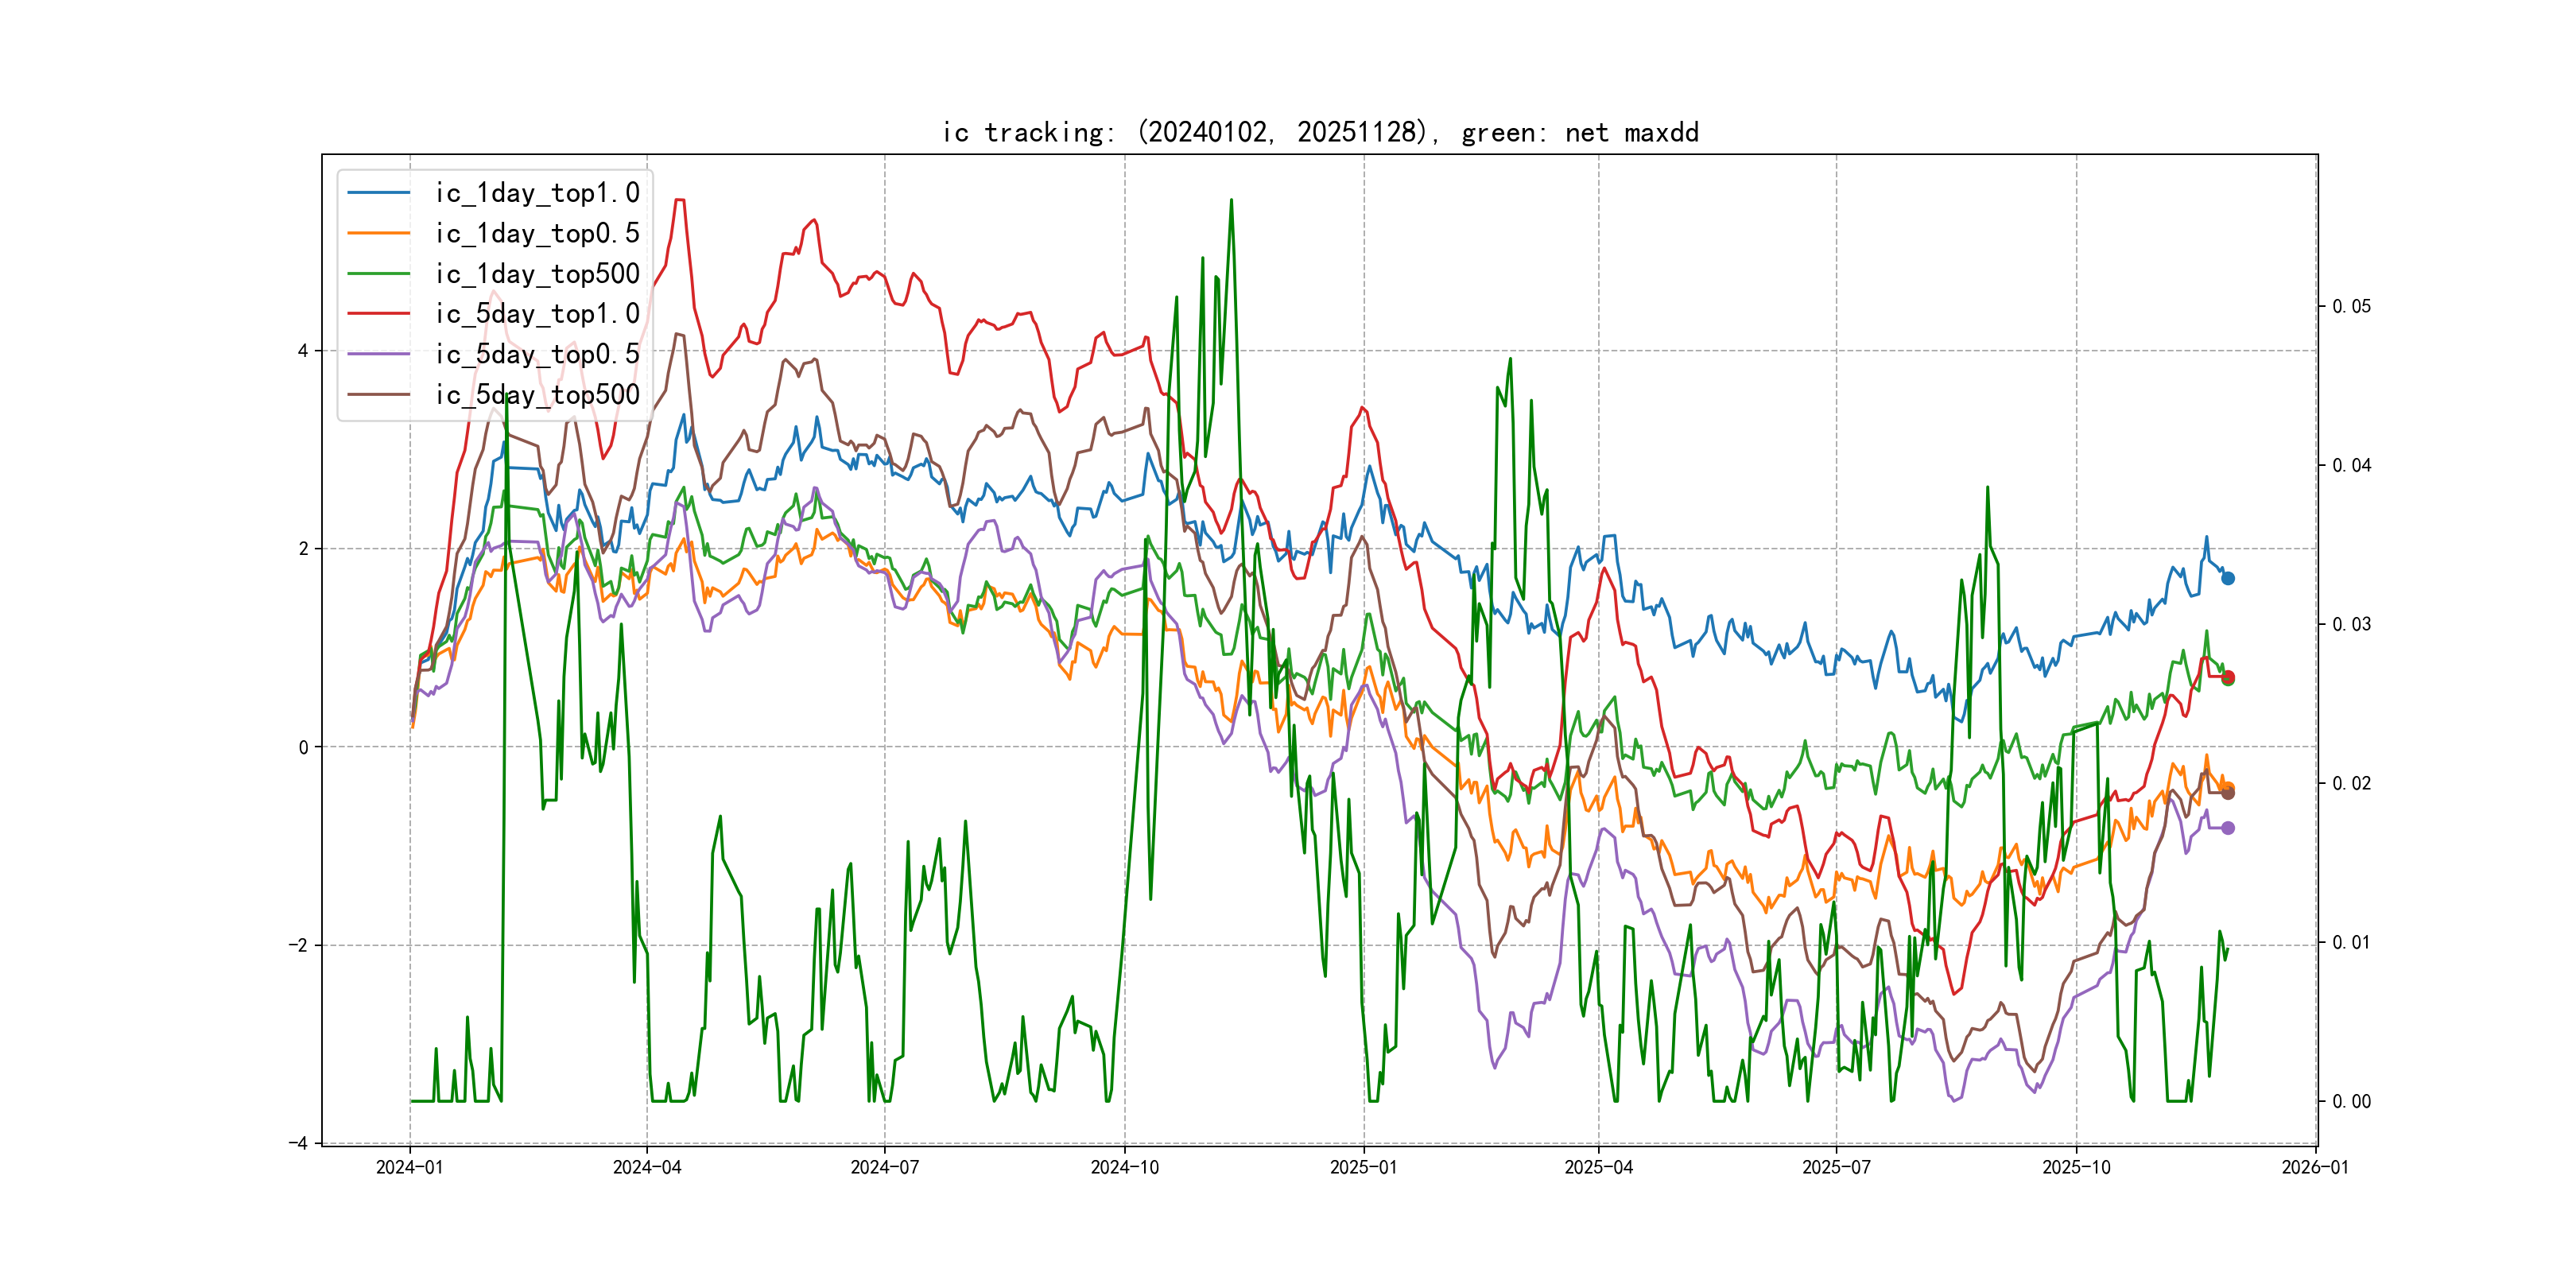Click the 2024-01 x-axis tick label

pos(409,1167)
